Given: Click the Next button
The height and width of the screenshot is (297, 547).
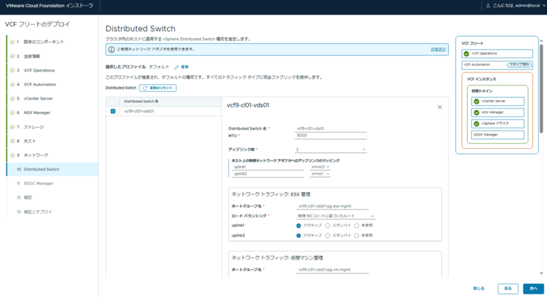Looking at the screenshot, I should [533, 288].
